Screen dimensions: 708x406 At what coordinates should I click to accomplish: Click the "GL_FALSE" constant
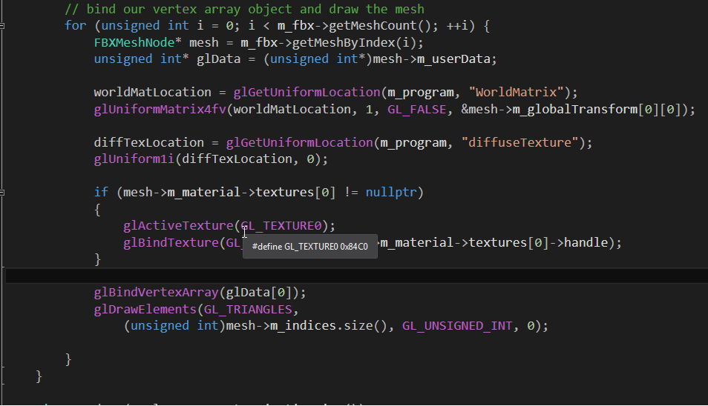click(417, 110)
